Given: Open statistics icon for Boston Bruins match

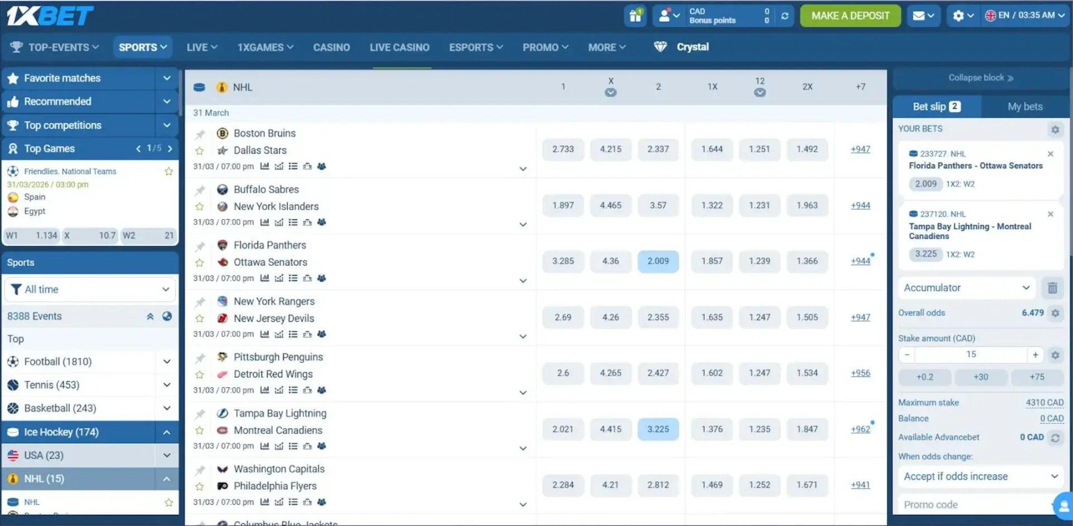Looking at the screenshot, I should tap(264, 166).
